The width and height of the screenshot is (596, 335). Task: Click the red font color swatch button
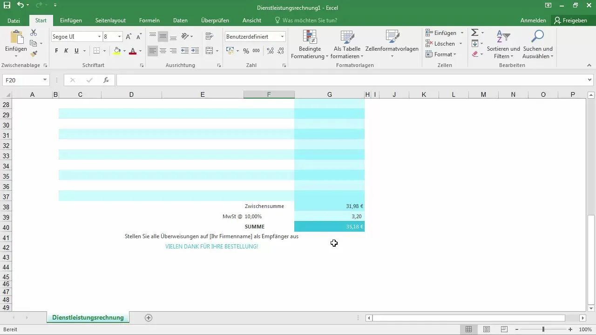click(133, 51)
